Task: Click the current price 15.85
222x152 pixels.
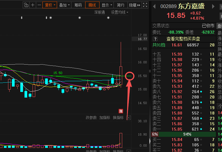Action: click(x=176, y=15)
